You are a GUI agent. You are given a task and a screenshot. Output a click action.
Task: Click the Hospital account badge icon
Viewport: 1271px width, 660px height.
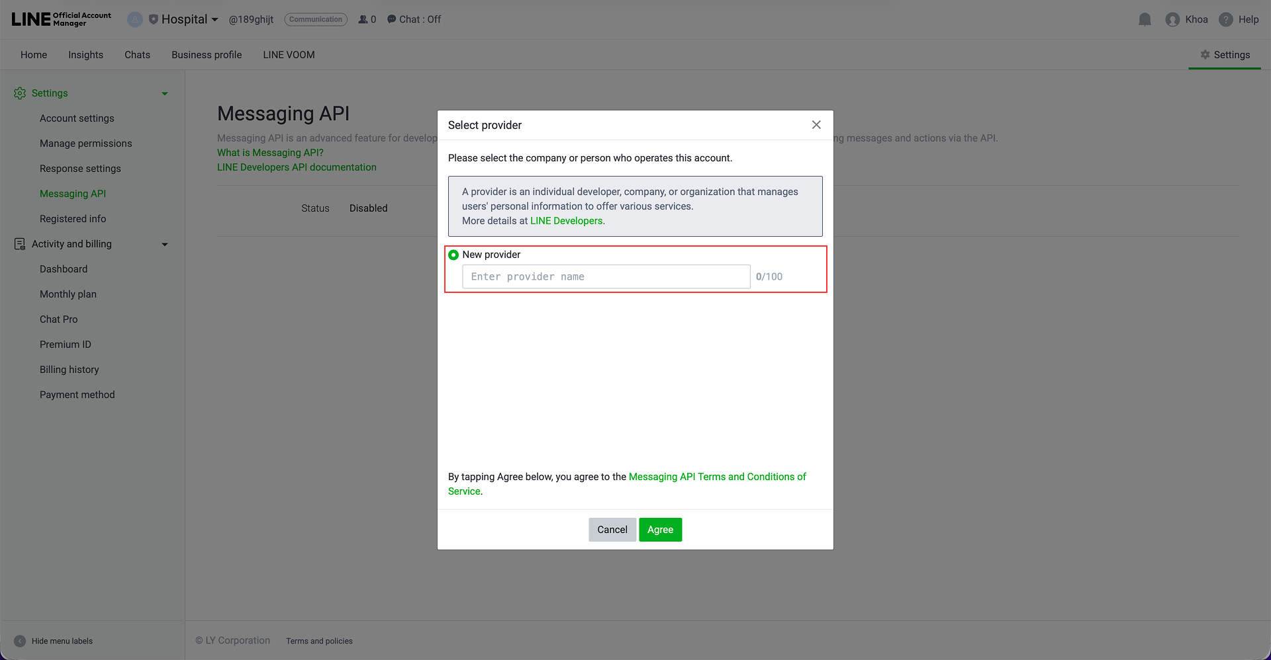tap(155, 19)
